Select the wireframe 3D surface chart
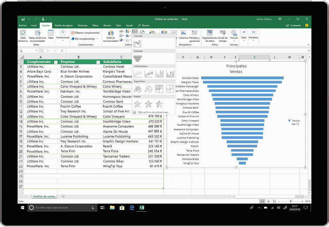Screen dimensions: 329x227 (148, 89)
